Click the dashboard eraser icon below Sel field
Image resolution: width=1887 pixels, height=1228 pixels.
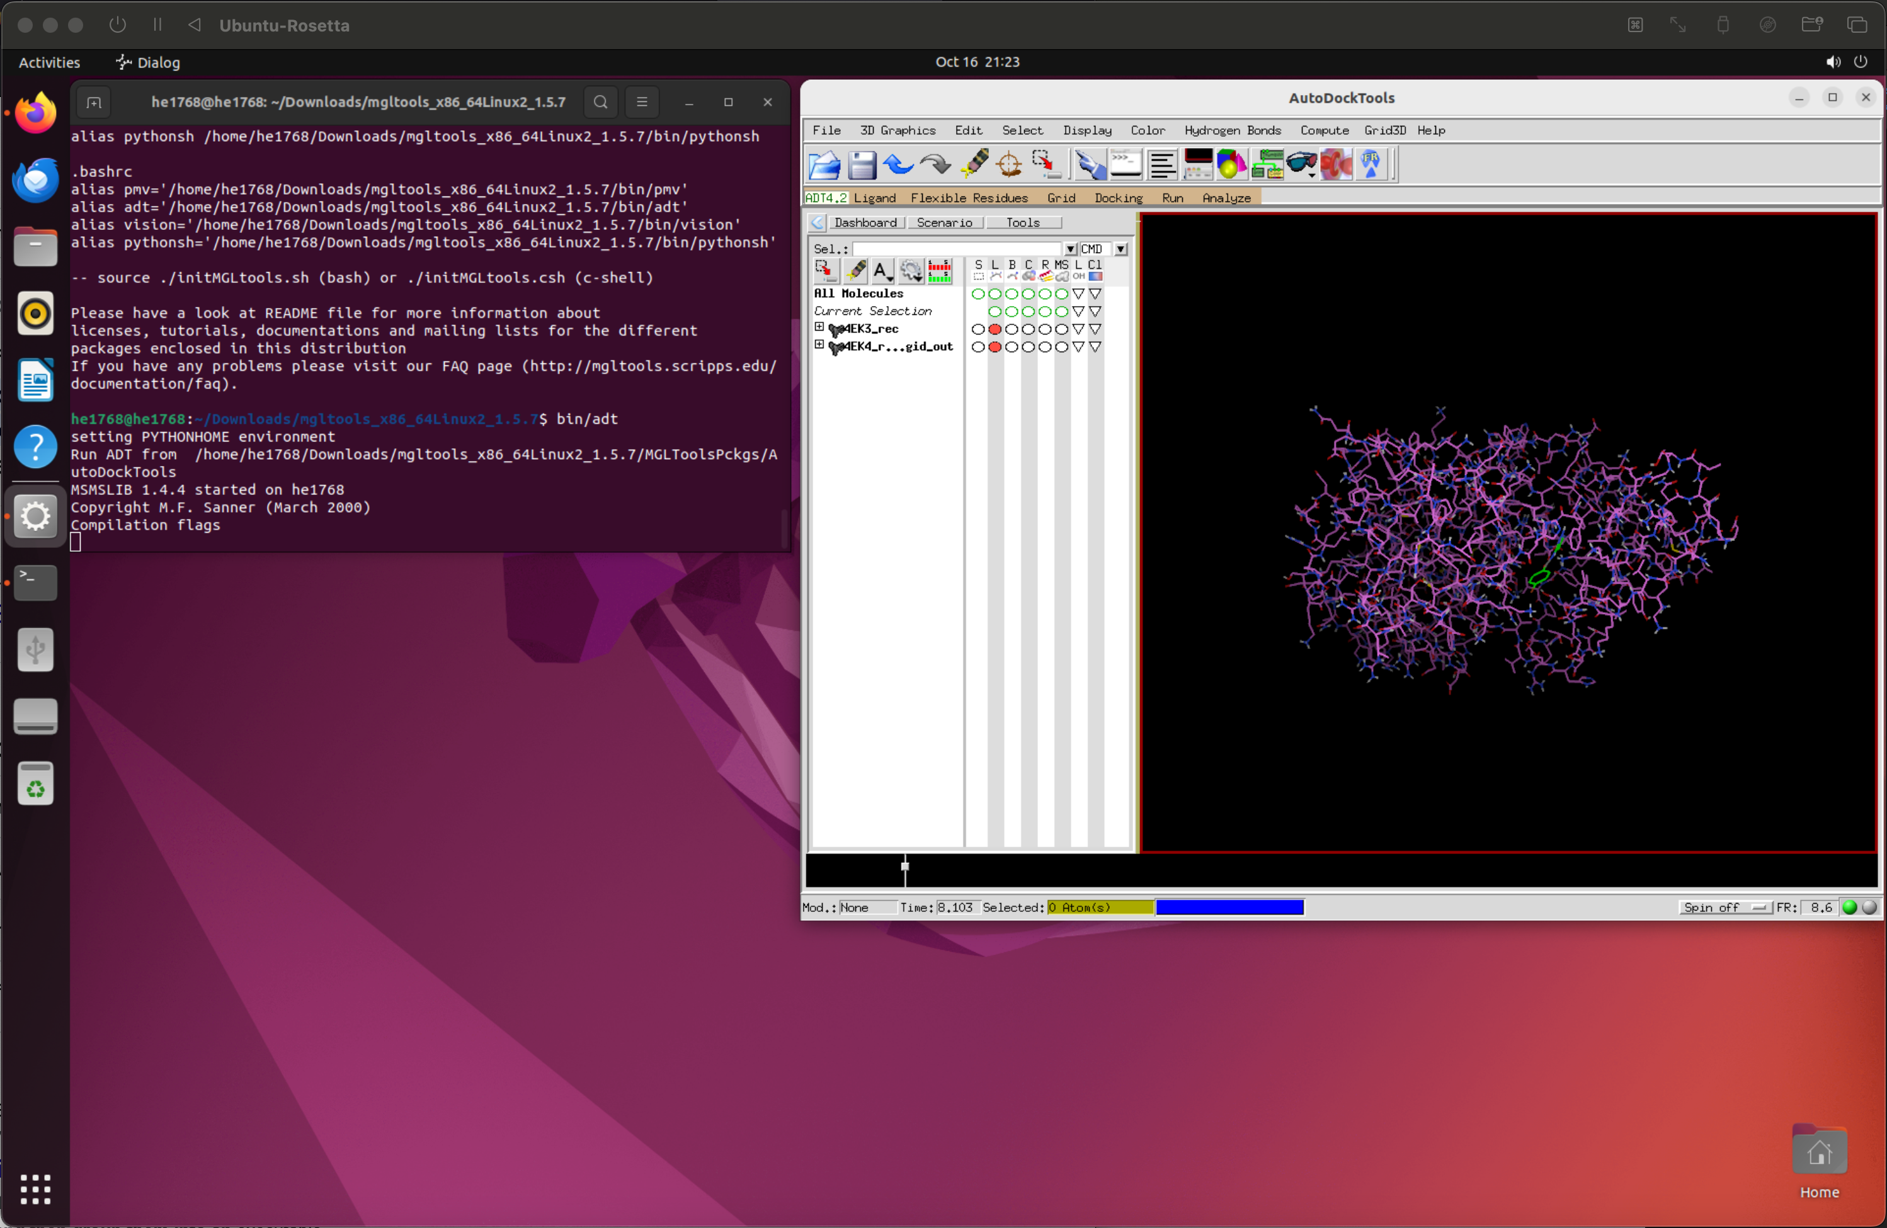point(855,271)
